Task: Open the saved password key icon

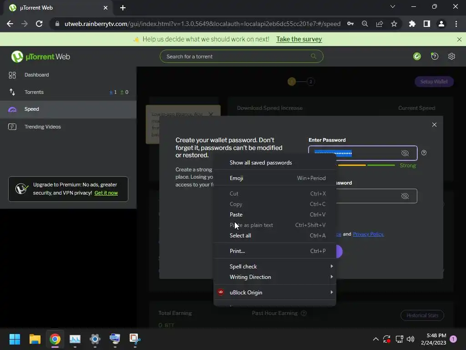Action: (350, 24)
